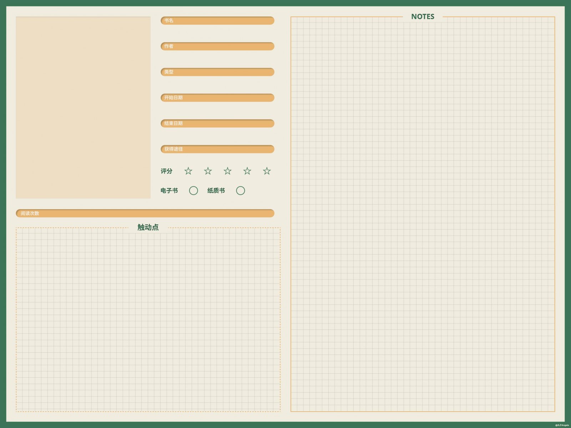Select the fifth rating star

pyautogui.click(x=267, y=171)
